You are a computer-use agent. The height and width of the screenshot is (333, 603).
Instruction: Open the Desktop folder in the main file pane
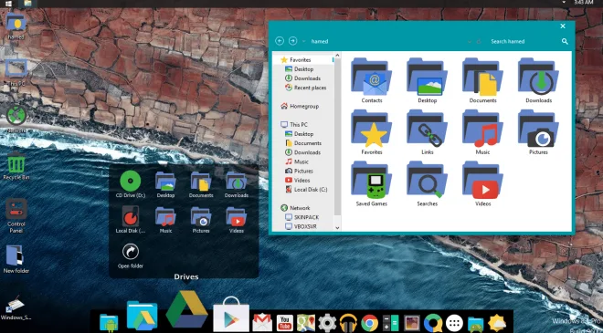[427, 80]
